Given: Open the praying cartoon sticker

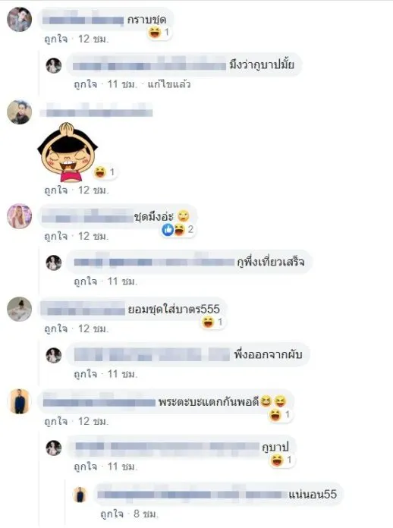Looking at the screenshot, I should [68, 152].
